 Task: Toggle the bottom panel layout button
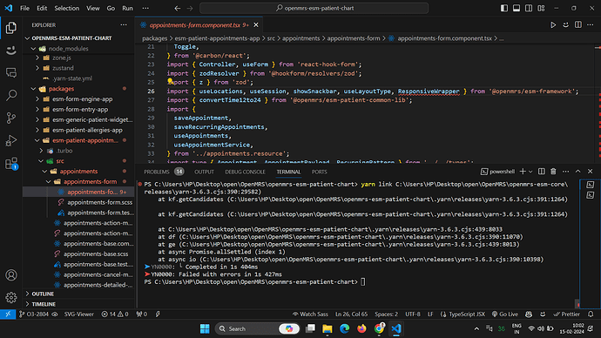point(517,8)
